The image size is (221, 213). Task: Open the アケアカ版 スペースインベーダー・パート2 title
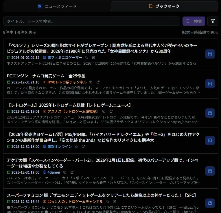pyautogui.click(x=103, y=163)
